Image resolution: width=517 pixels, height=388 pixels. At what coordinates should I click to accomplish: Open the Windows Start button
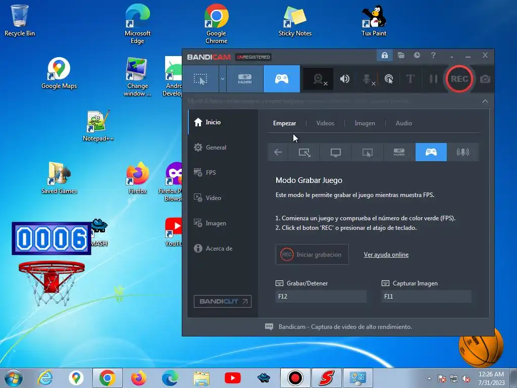coord(14,378)
